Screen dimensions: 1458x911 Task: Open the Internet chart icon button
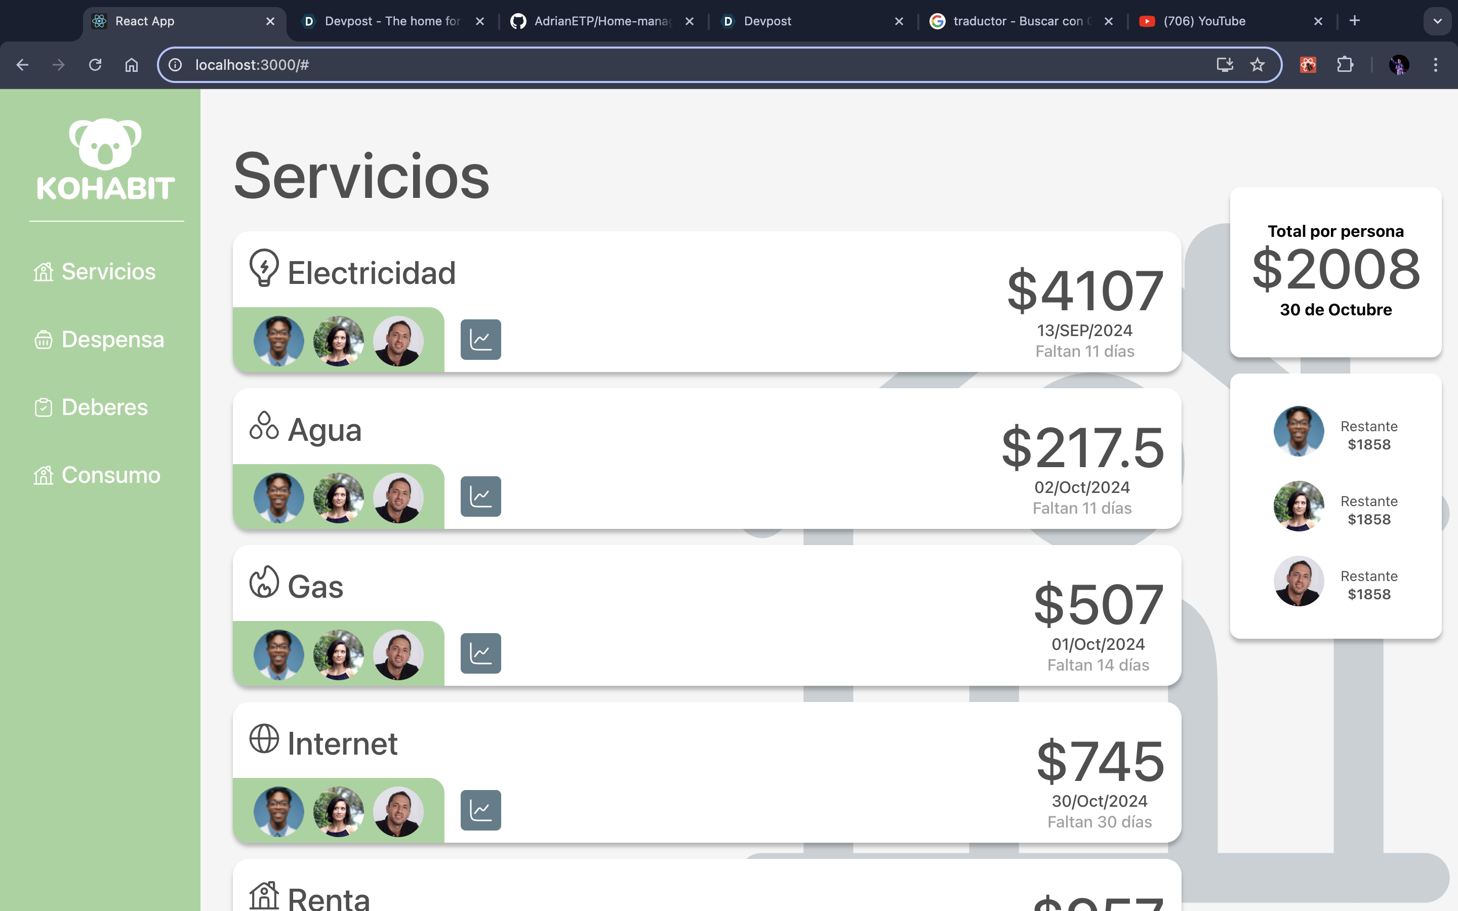(480, 810)
